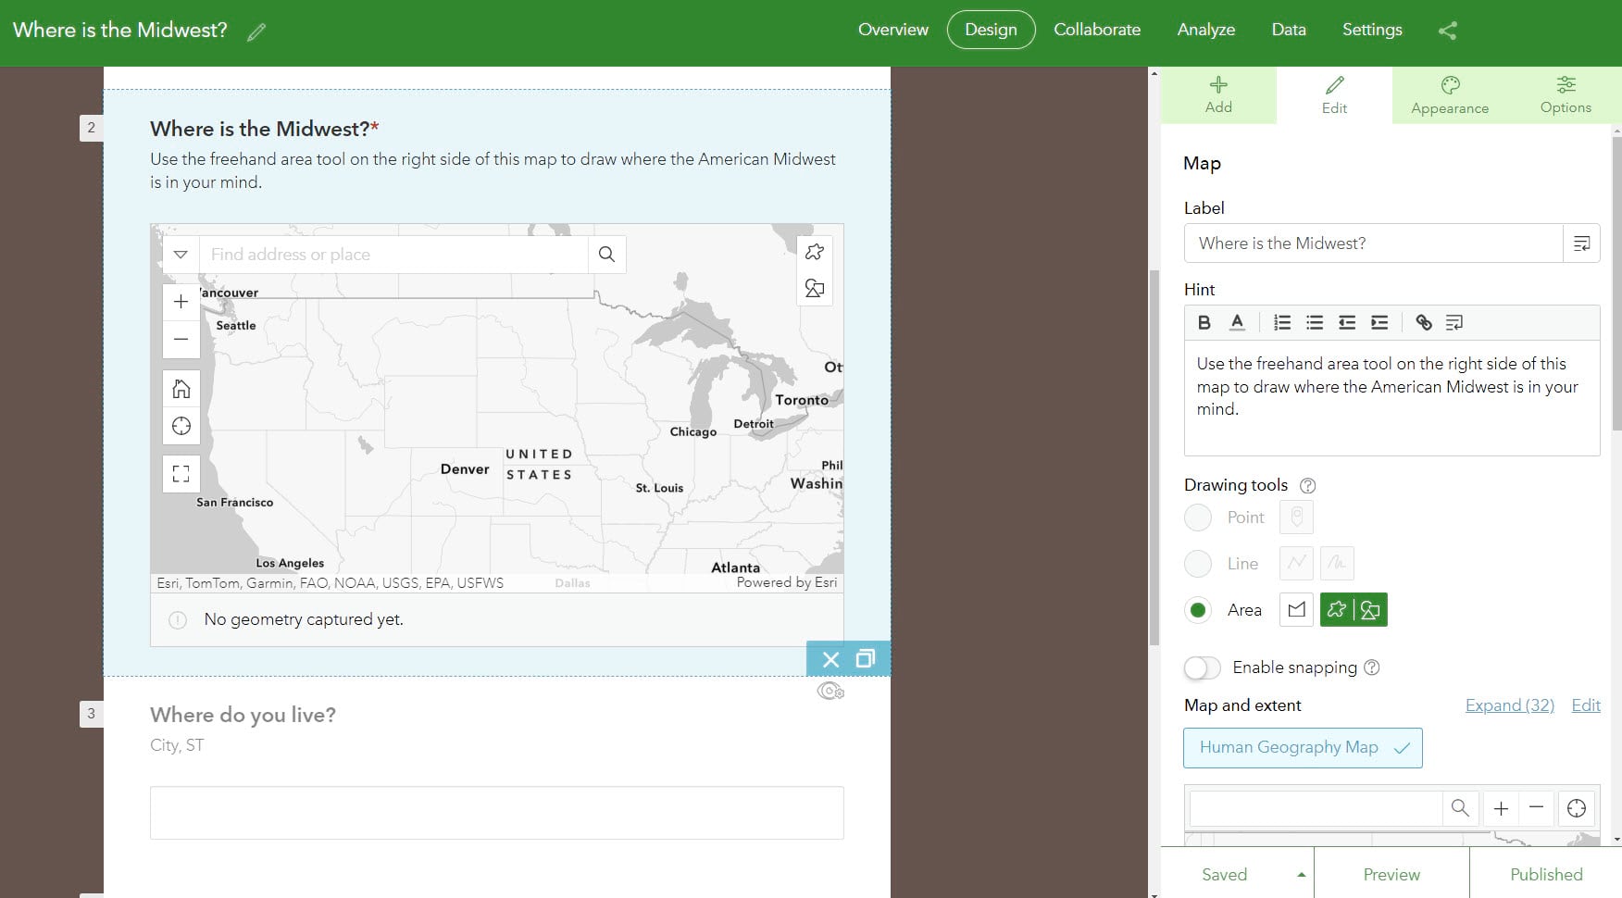The height and width of the screenshot is (898, 1622).
Task: Select the shapes area tool on the map
Action: 815,288
